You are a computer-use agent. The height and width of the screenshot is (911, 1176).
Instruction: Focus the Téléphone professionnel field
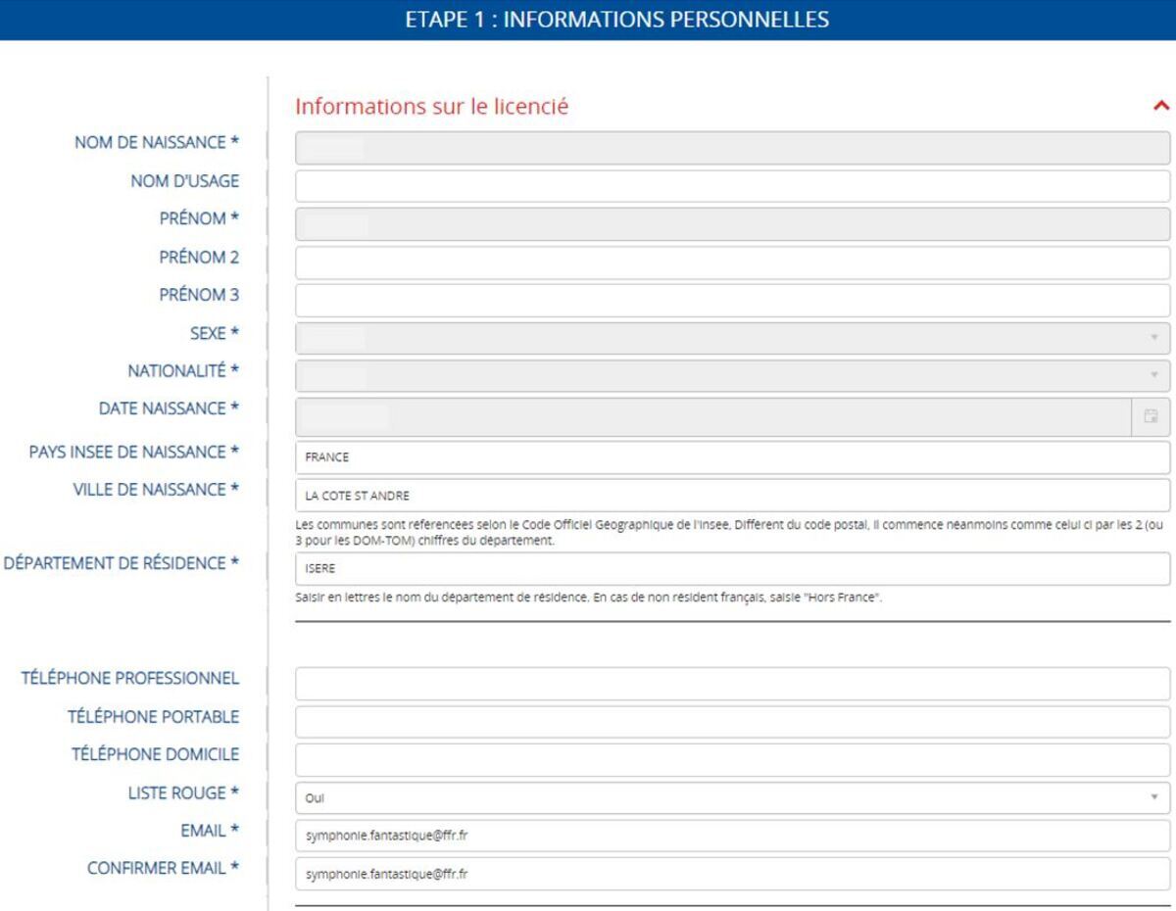click(732, 684)
